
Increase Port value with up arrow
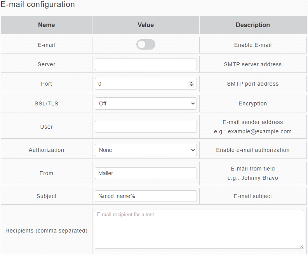coord(191,82)
